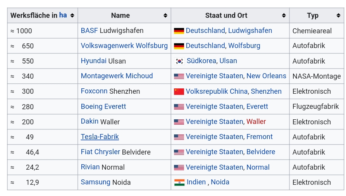Open the BASF link
Image resolution: width=346 pixels, height=196 pixels.
(x=89, y=31)
